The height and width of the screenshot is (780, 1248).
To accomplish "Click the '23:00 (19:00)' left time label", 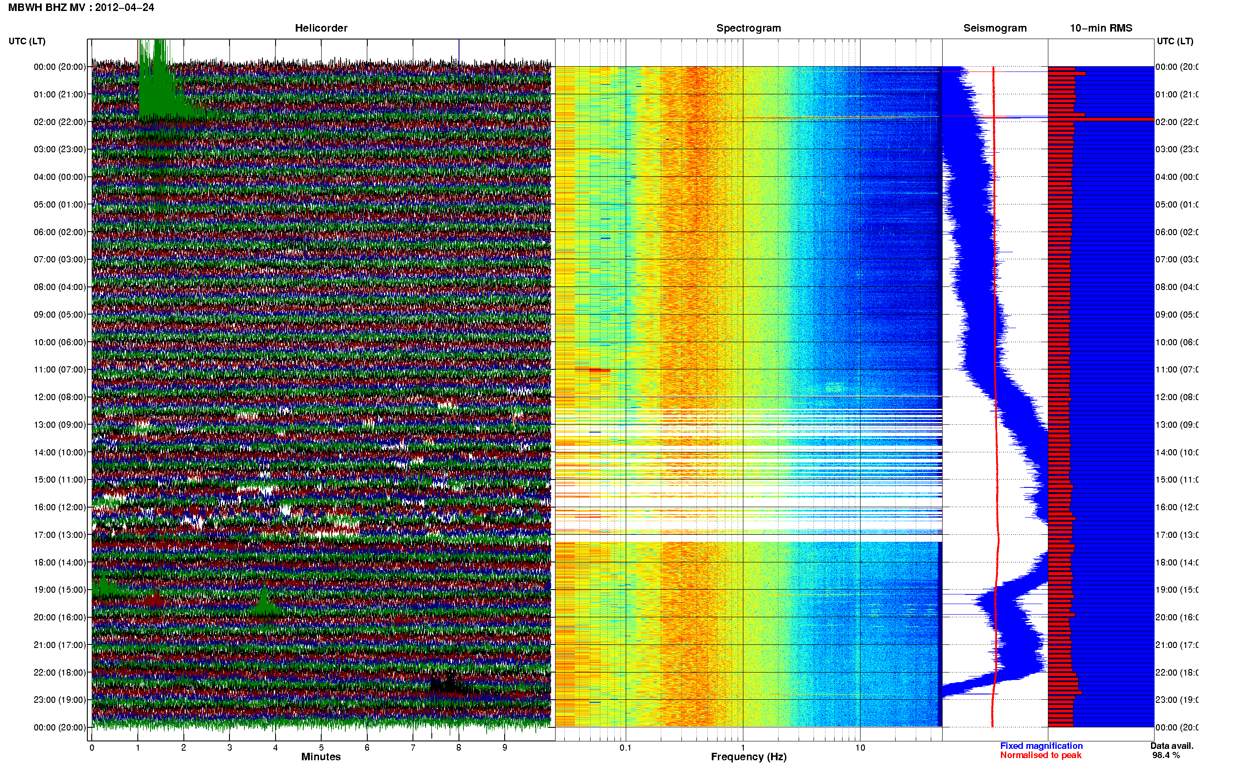I will [x=60, y=700].
